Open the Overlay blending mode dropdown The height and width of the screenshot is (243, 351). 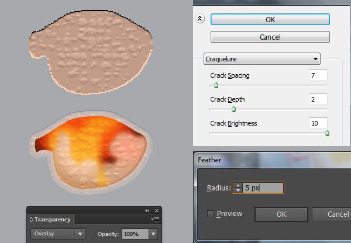[x=58, y=234]
